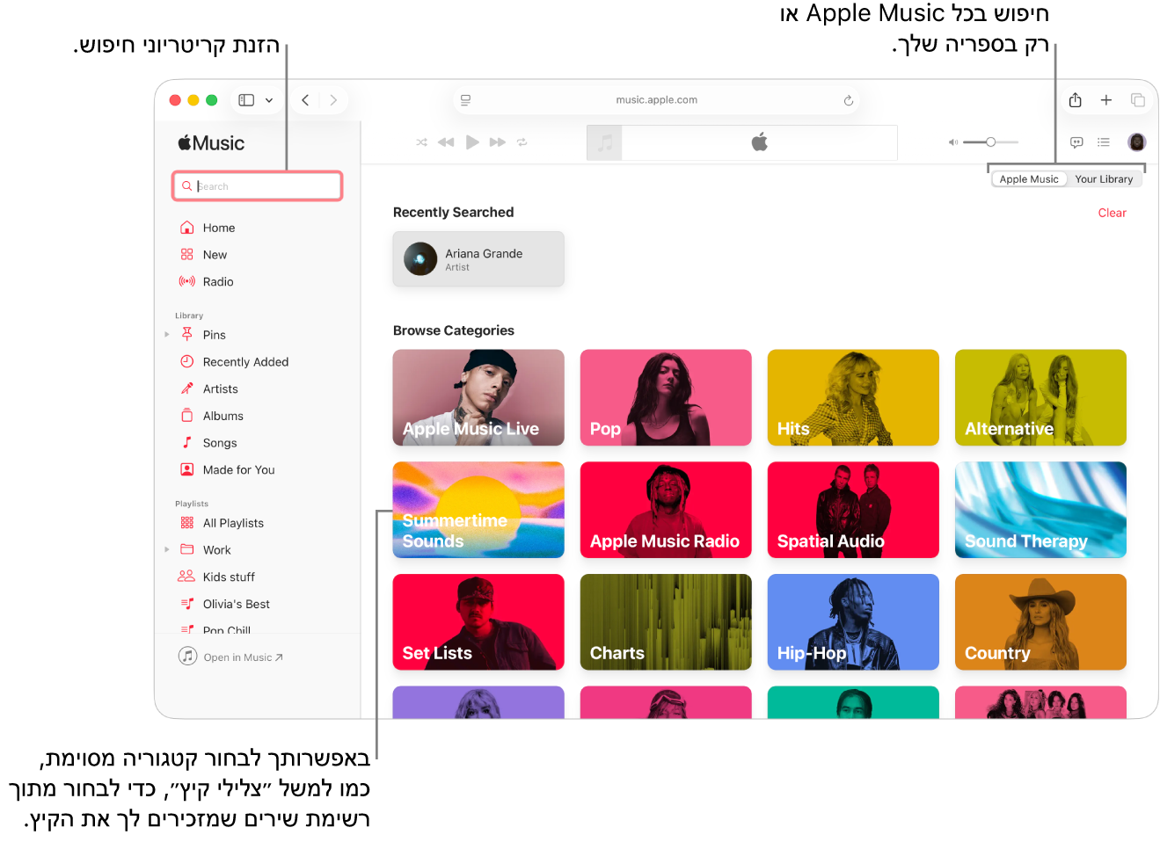Skip to next track with forward icon
The height and width of the screenshot is (842, 1160).
pos(497,142)
